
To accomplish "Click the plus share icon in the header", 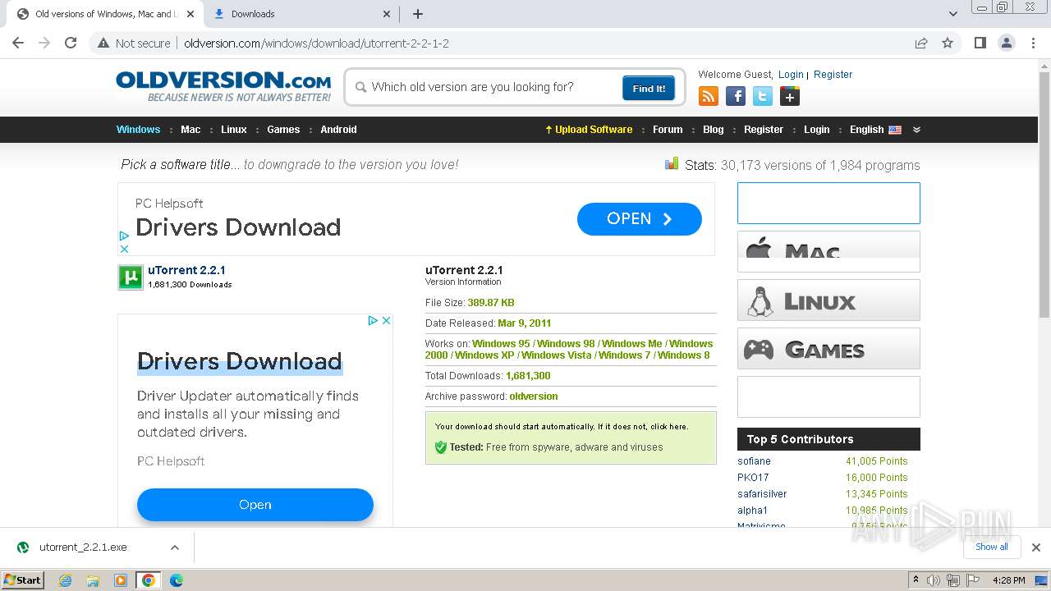I will point(790,97).
